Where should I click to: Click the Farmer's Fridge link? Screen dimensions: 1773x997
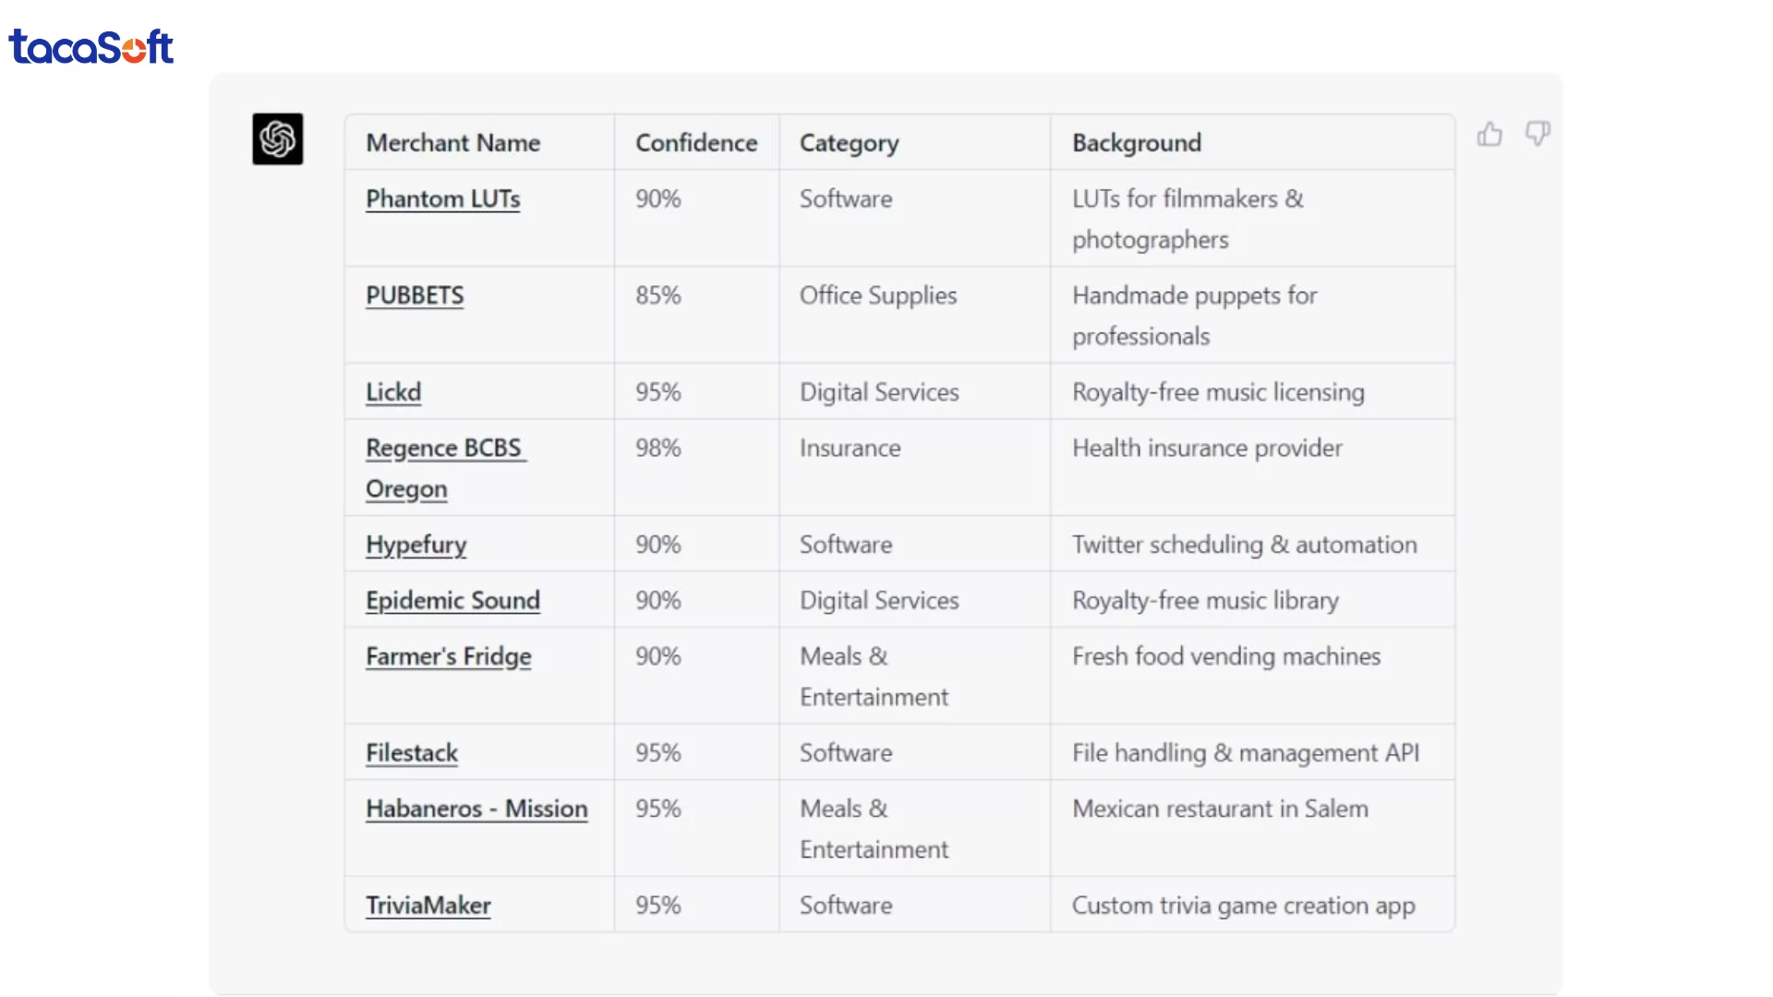pos(448,656)
